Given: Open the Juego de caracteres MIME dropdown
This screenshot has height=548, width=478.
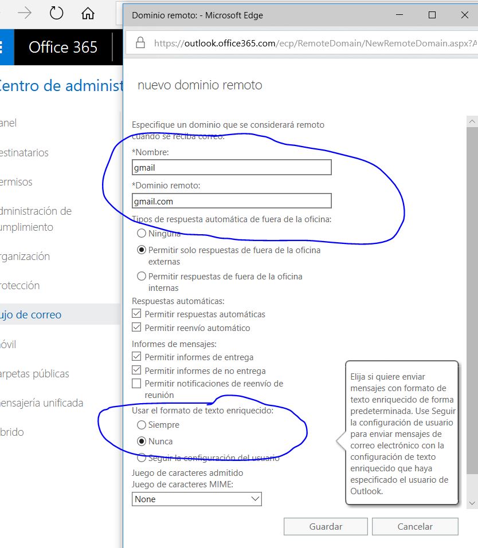Looking at the screenshot, I should coord(197,499).
